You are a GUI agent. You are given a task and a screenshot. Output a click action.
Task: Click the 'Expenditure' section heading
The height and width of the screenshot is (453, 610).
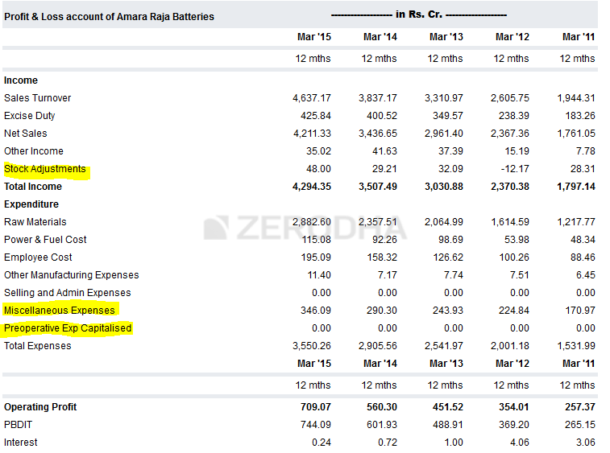click(x=31, y=204)
